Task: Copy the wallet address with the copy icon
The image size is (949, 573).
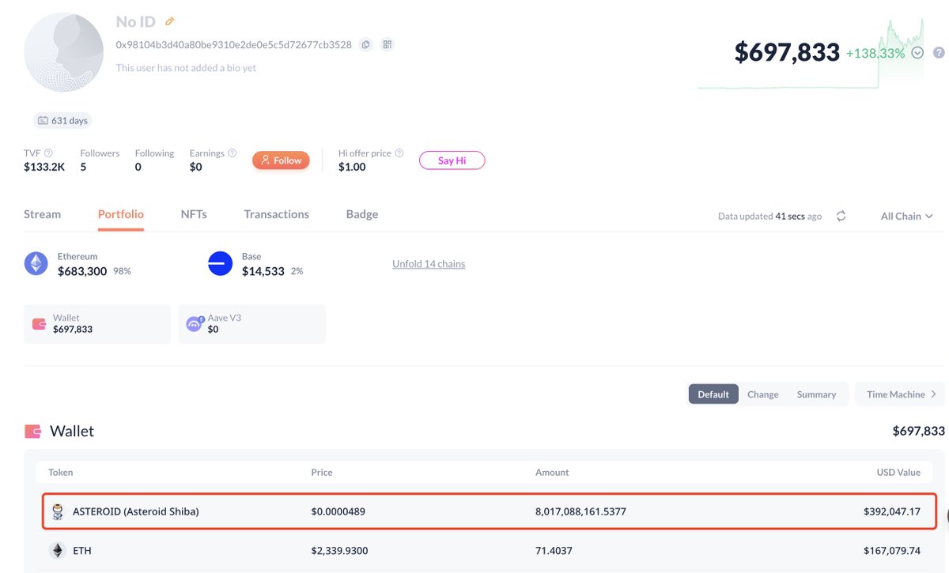Action: 365,45
